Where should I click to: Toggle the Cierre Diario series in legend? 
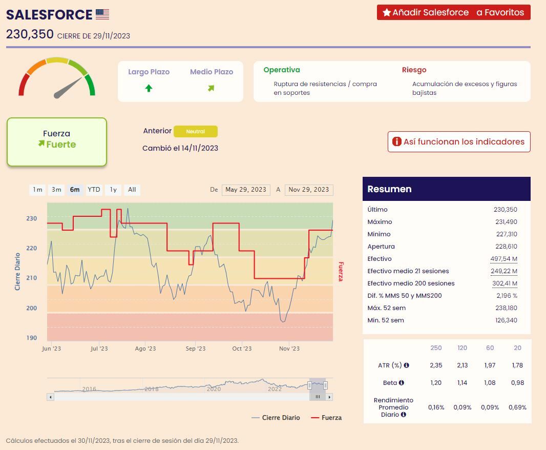coord(276,418)
